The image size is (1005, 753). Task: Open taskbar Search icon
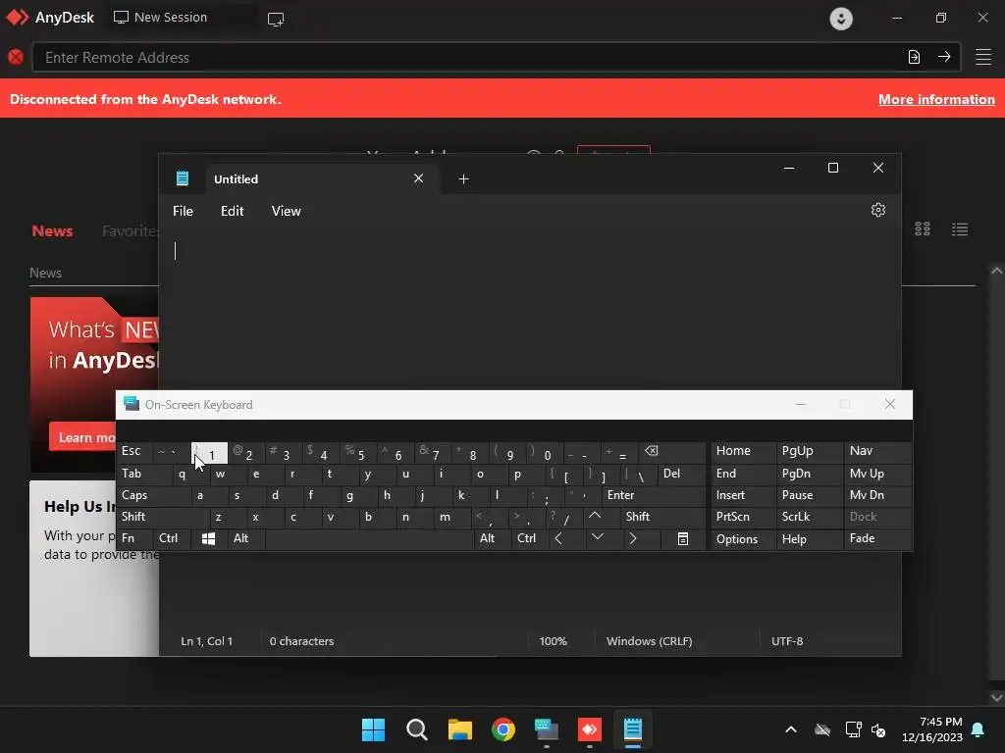click(416, 729)
